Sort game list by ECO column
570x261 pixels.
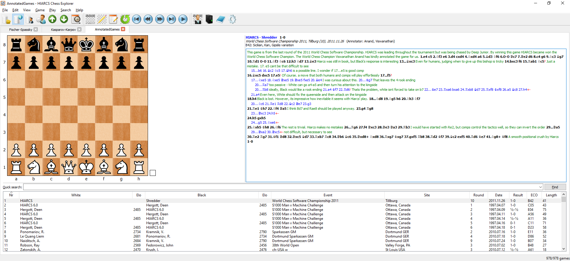(534, 195)
